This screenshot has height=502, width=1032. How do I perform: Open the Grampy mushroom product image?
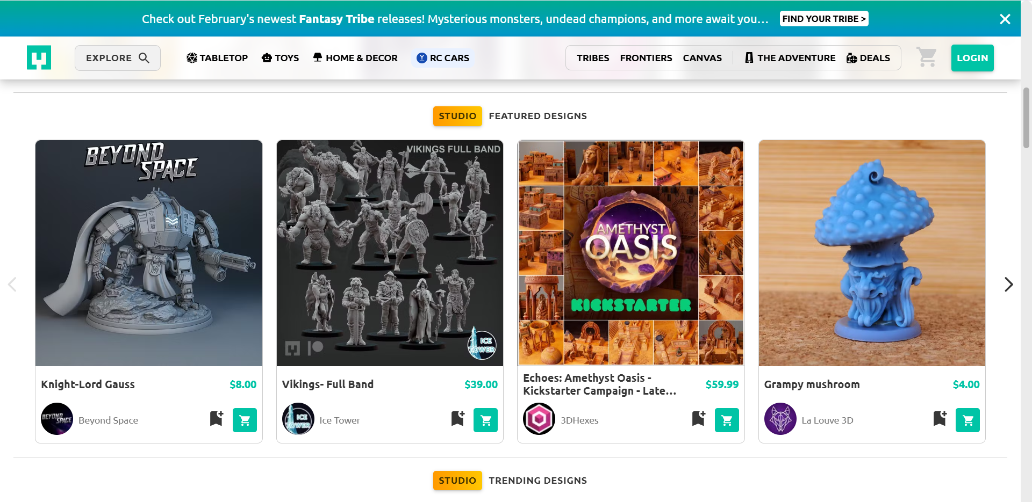(871, 253)
